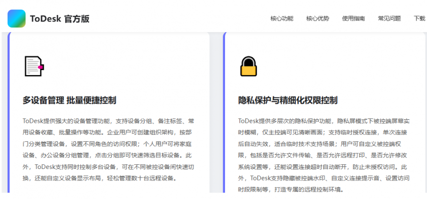The image size is (427, 199).
Task: Open the 核心功能 navigation item
Action: (x=282, y=19)
